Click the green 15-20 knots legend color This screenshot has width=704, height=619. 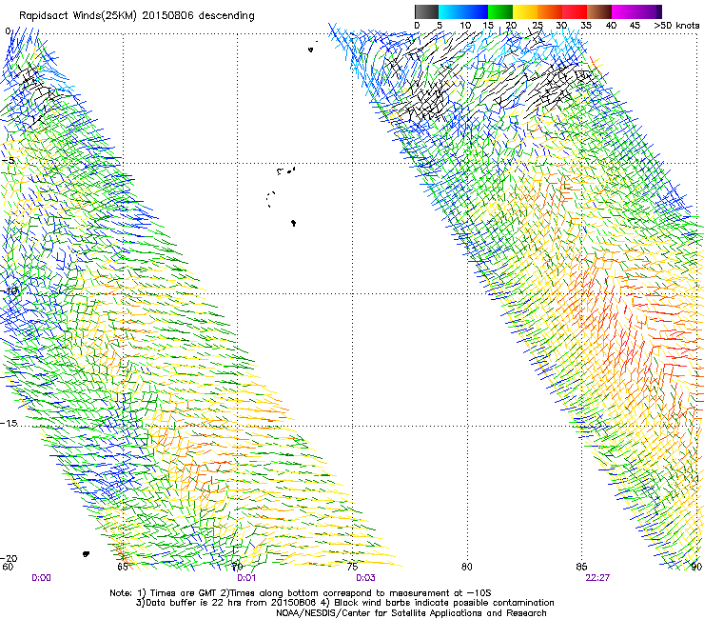(500, 11)
